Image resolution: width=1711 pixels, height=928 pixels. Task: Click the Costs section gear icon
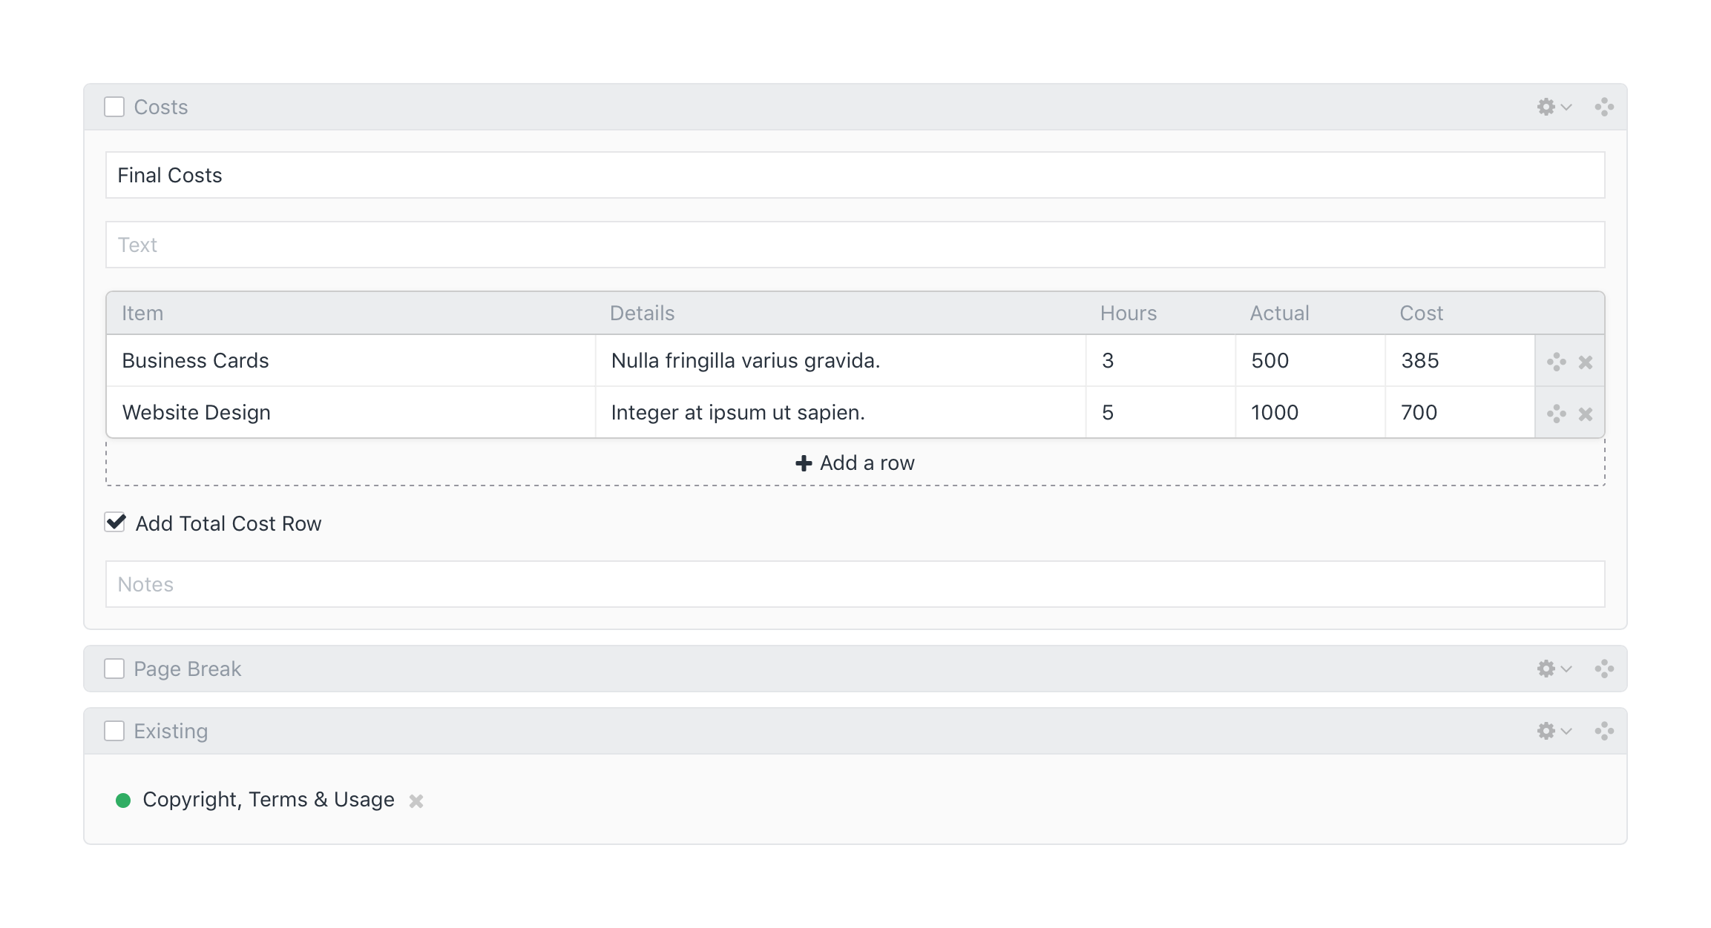click(1546, 107)
